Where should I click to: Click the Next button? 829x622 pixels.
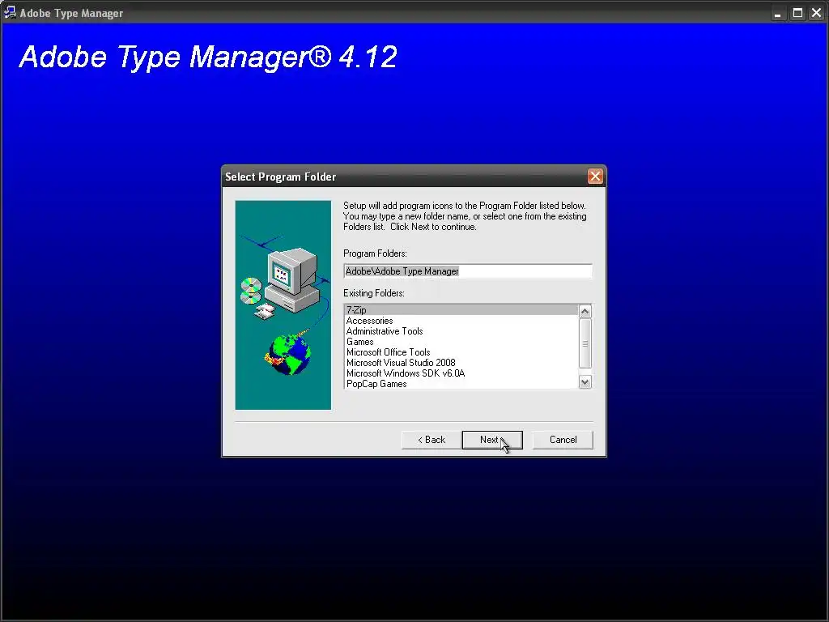pyautogui.click(x=491, y=440)
